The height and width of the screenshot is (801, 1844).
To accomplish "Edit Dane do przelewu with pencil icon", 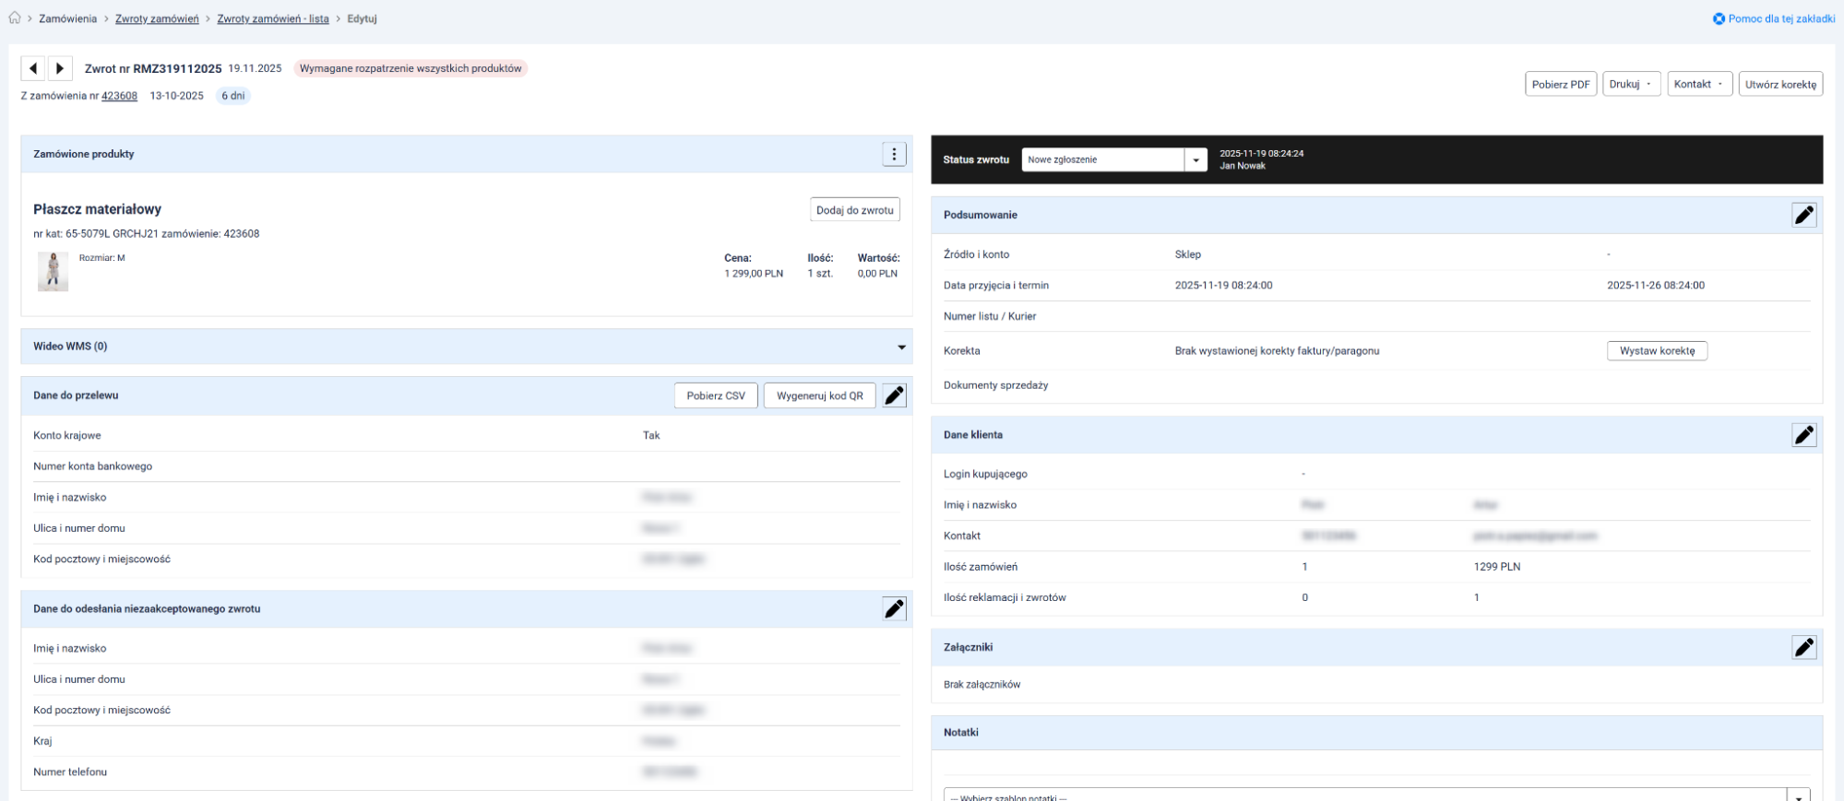I will 894,395.
